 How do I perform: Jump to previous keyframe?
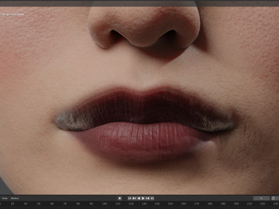tap(134, 198)
